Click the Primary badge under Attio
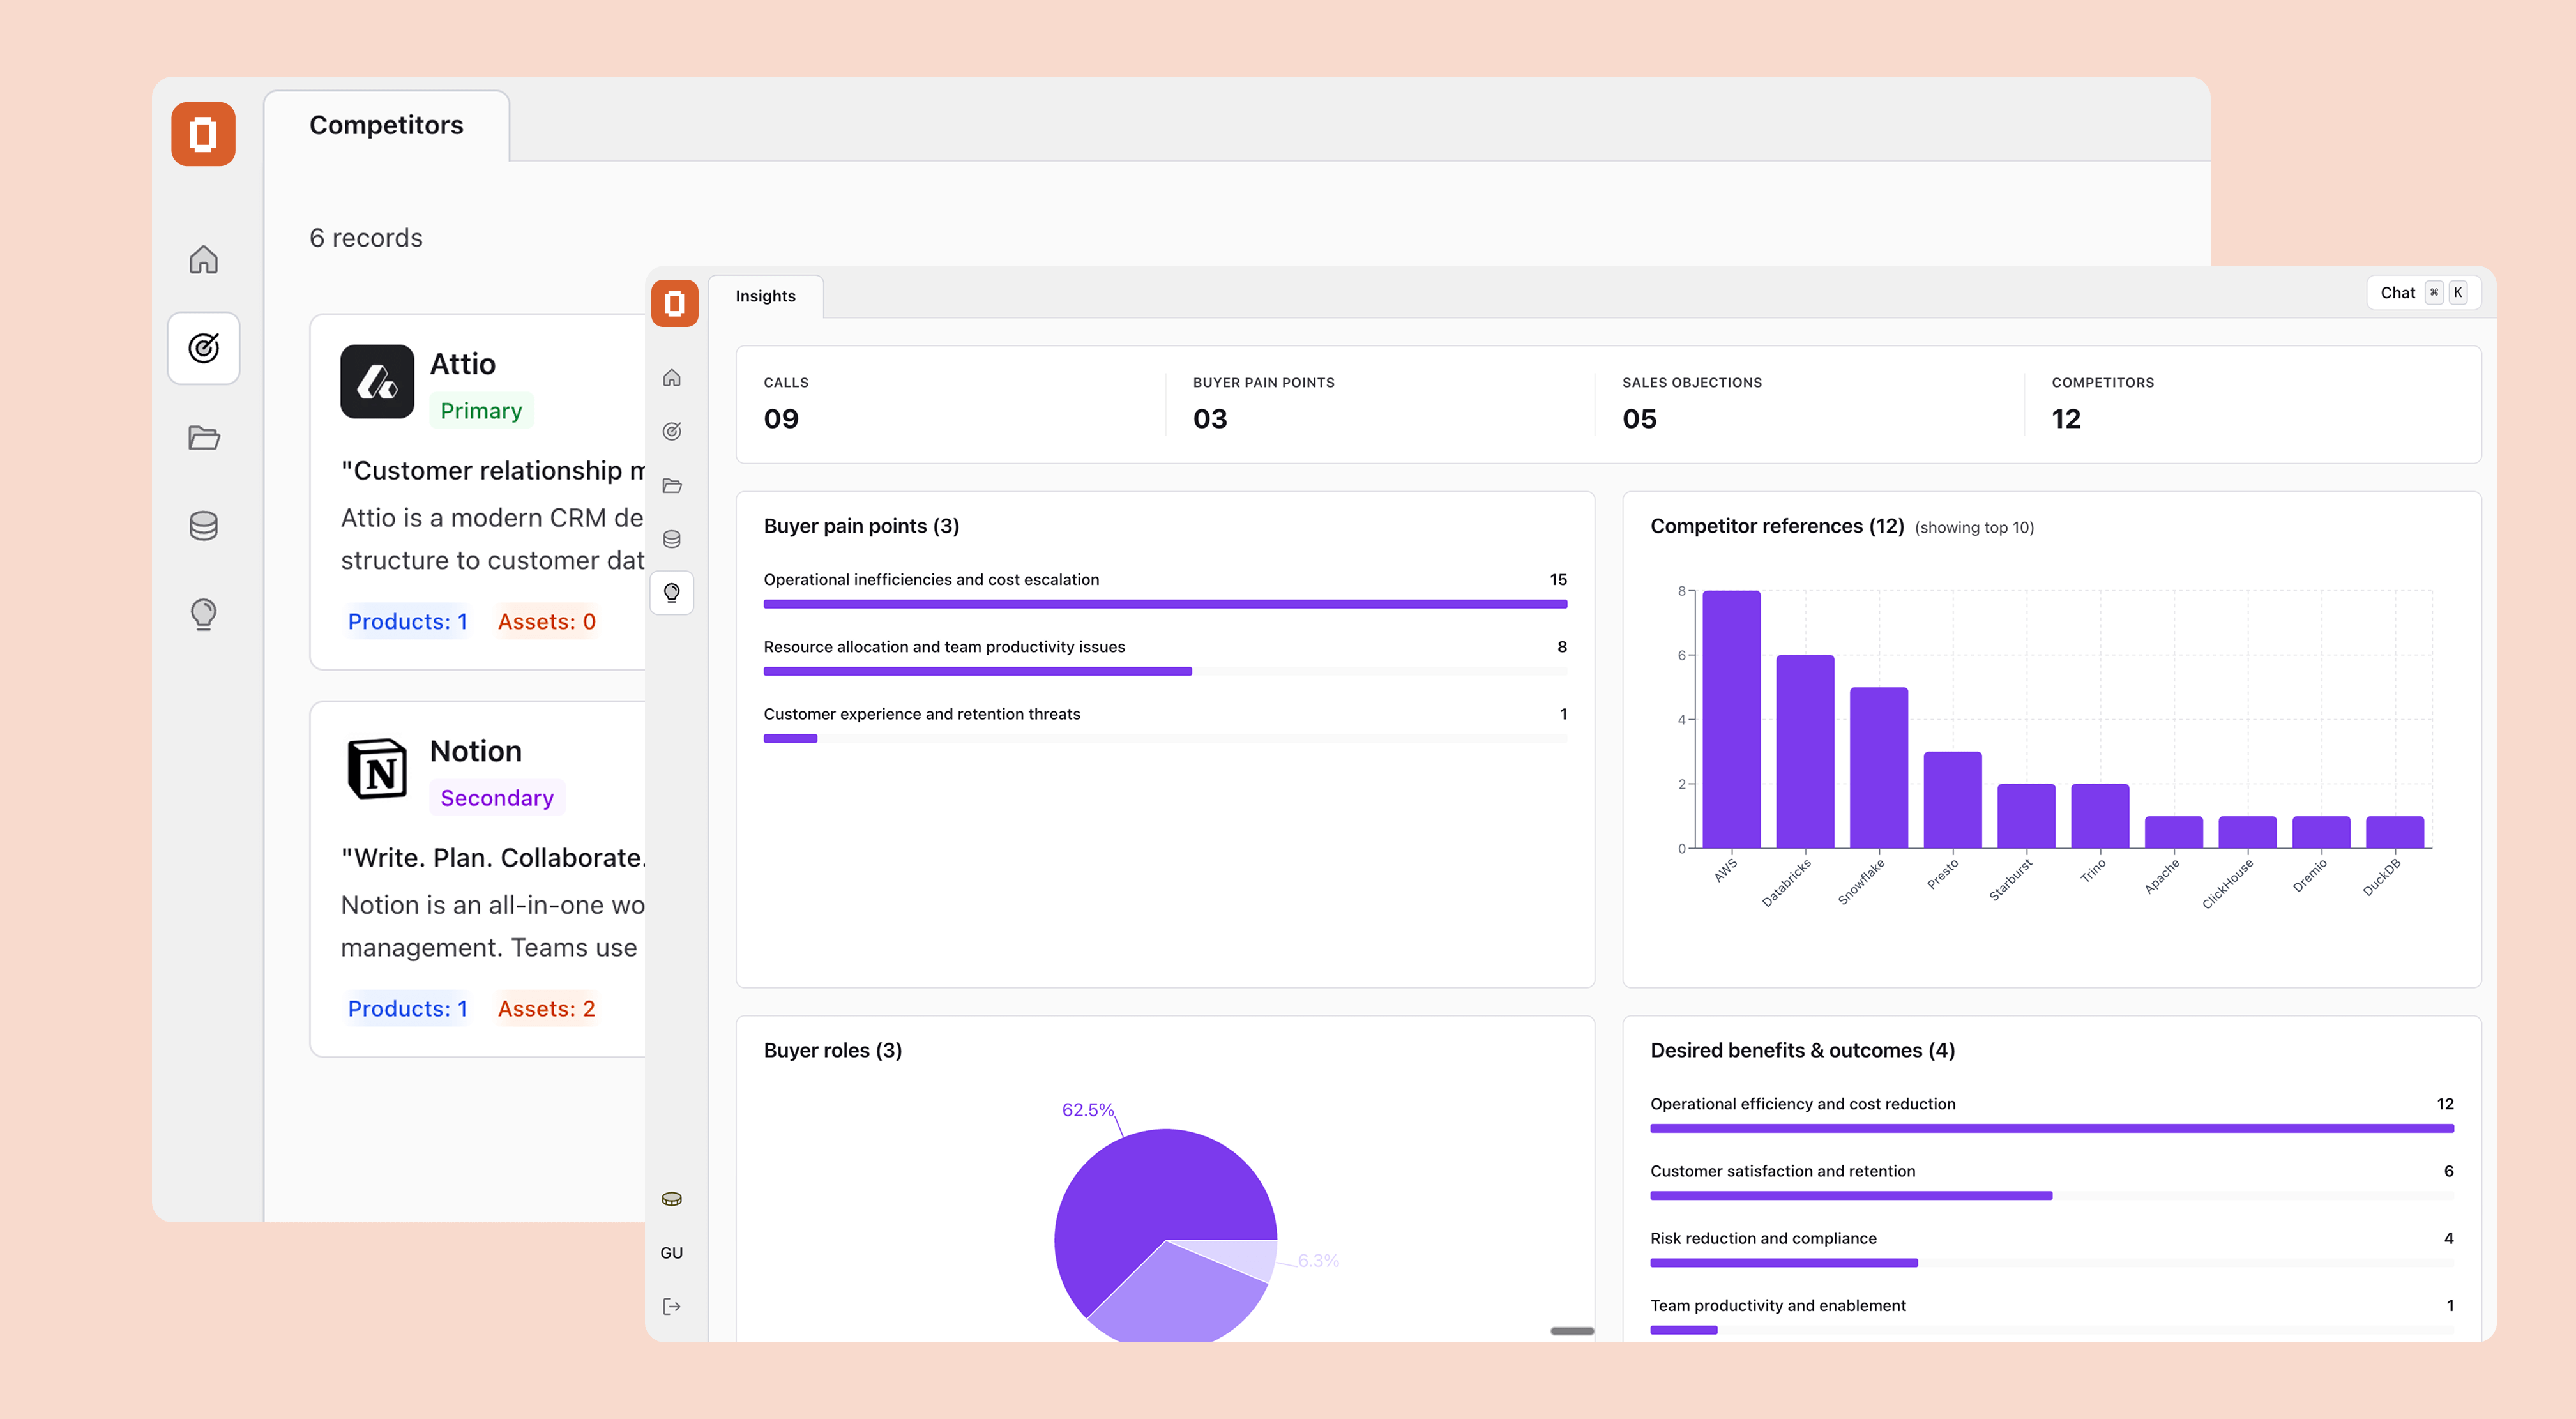The height and width of the screenshot is (1419, 2576). 481,410
